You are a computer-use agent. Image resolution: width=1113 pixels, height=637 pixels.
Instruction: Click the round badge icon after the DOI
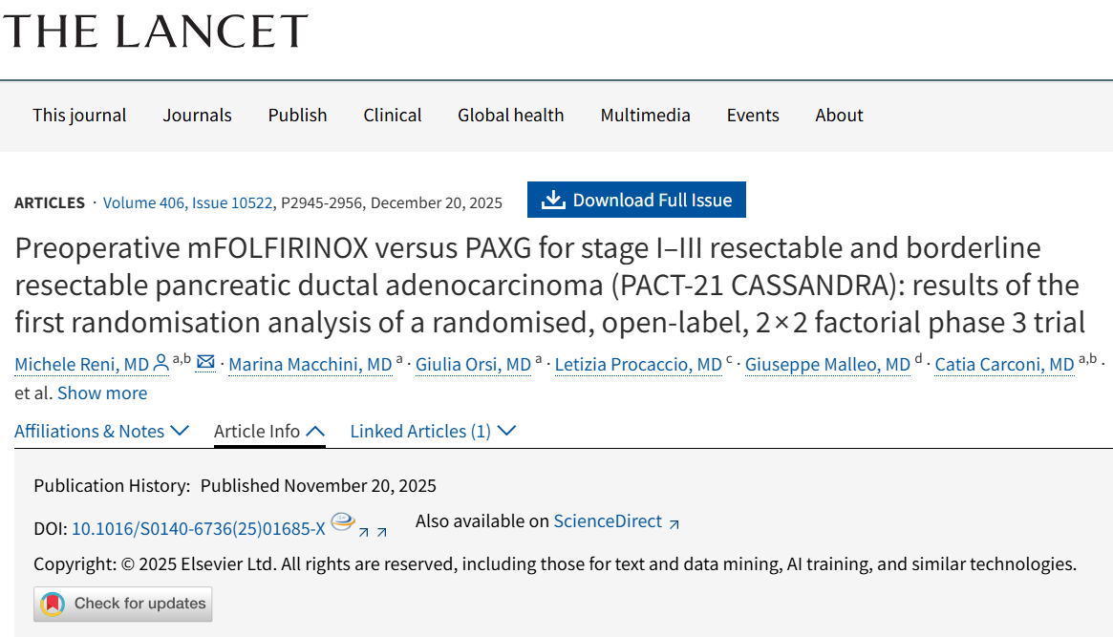coord(342,521)
